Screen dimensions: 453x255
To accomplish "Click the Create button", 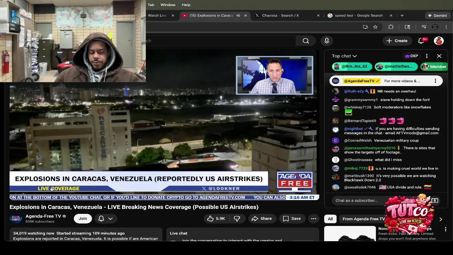I will pos(397,41).
